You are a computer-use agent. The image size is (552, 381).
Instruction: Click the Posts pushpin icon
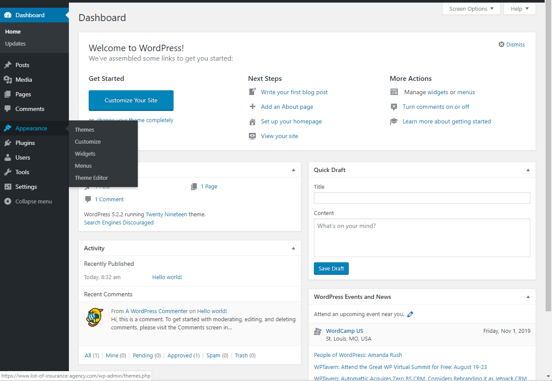coord(8,65)
